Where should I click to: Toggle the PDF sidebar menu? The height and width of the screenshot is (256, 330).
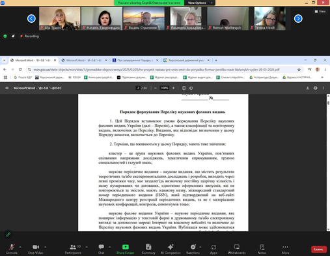(7, 88)
